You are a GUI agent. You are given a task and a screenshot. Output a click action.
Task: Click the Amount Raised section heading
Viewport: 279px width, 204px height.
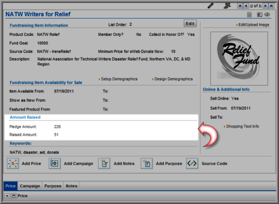tap(25, 117)
